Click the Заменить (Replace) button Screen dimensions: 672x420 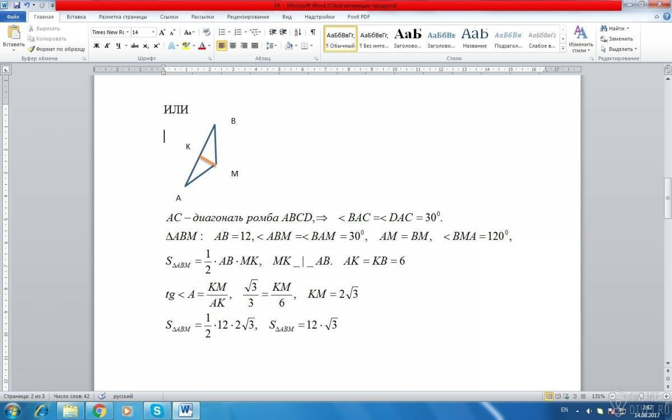point(617,39)
